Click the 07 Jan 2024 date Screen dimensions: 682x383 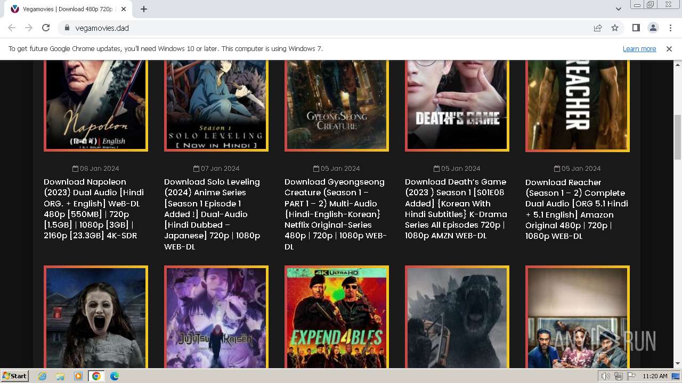pos(216,169)
